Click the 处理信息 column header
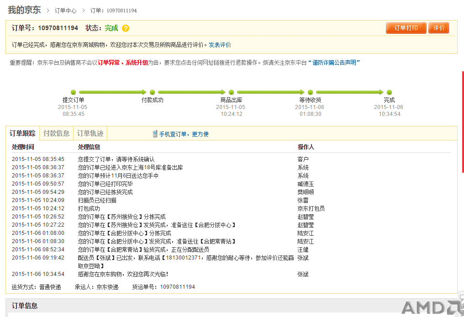 point(89,147)
